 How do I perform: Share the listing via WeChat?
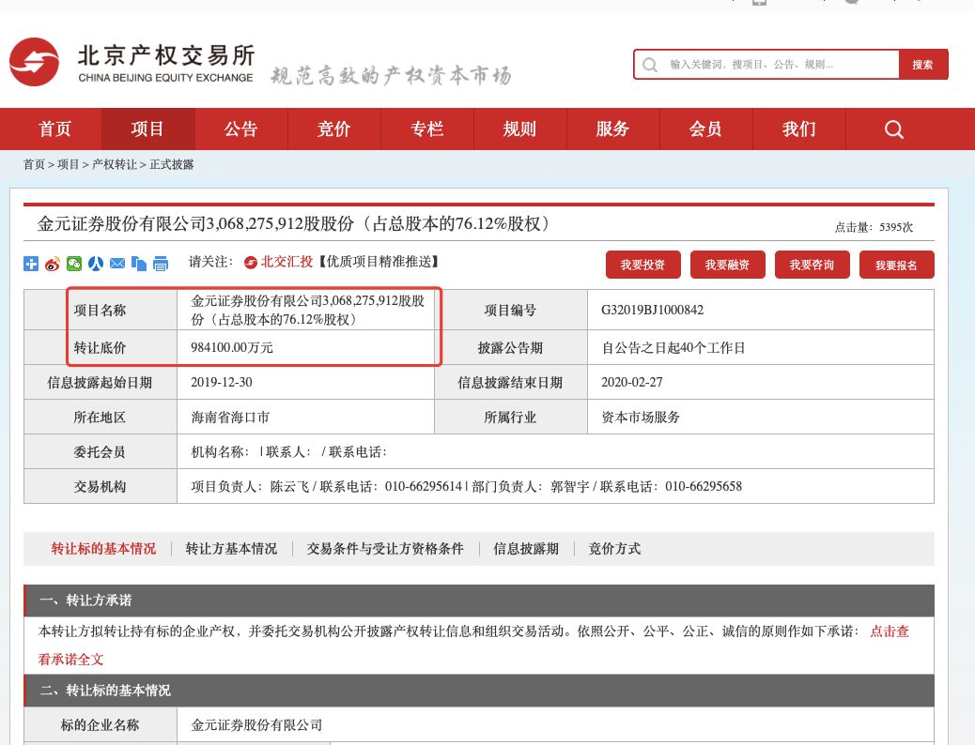coord(74,264)
